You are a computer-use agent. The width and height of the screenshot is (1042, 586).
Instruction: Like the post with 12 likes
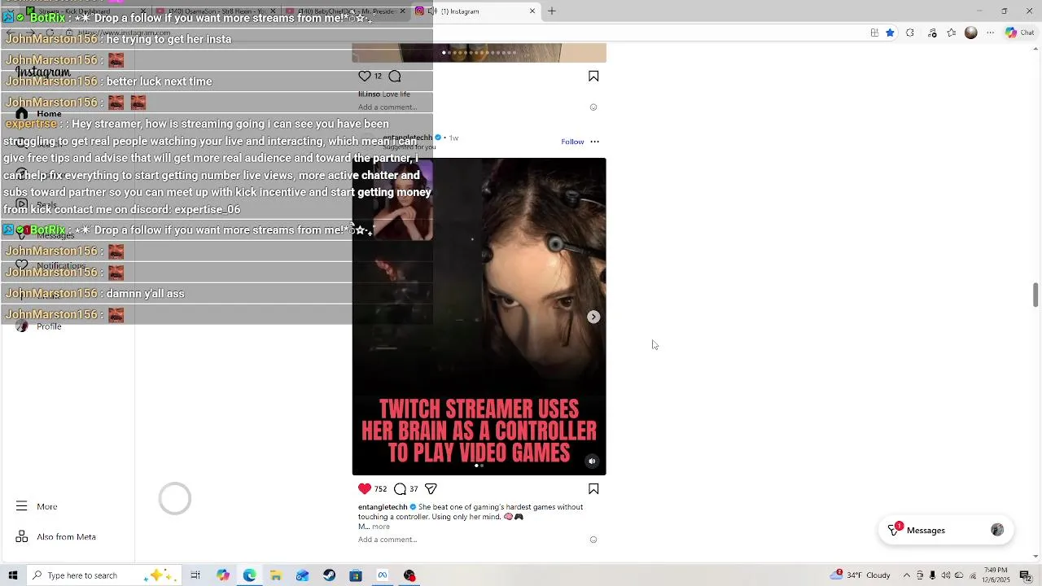click(x=365, y=76)
